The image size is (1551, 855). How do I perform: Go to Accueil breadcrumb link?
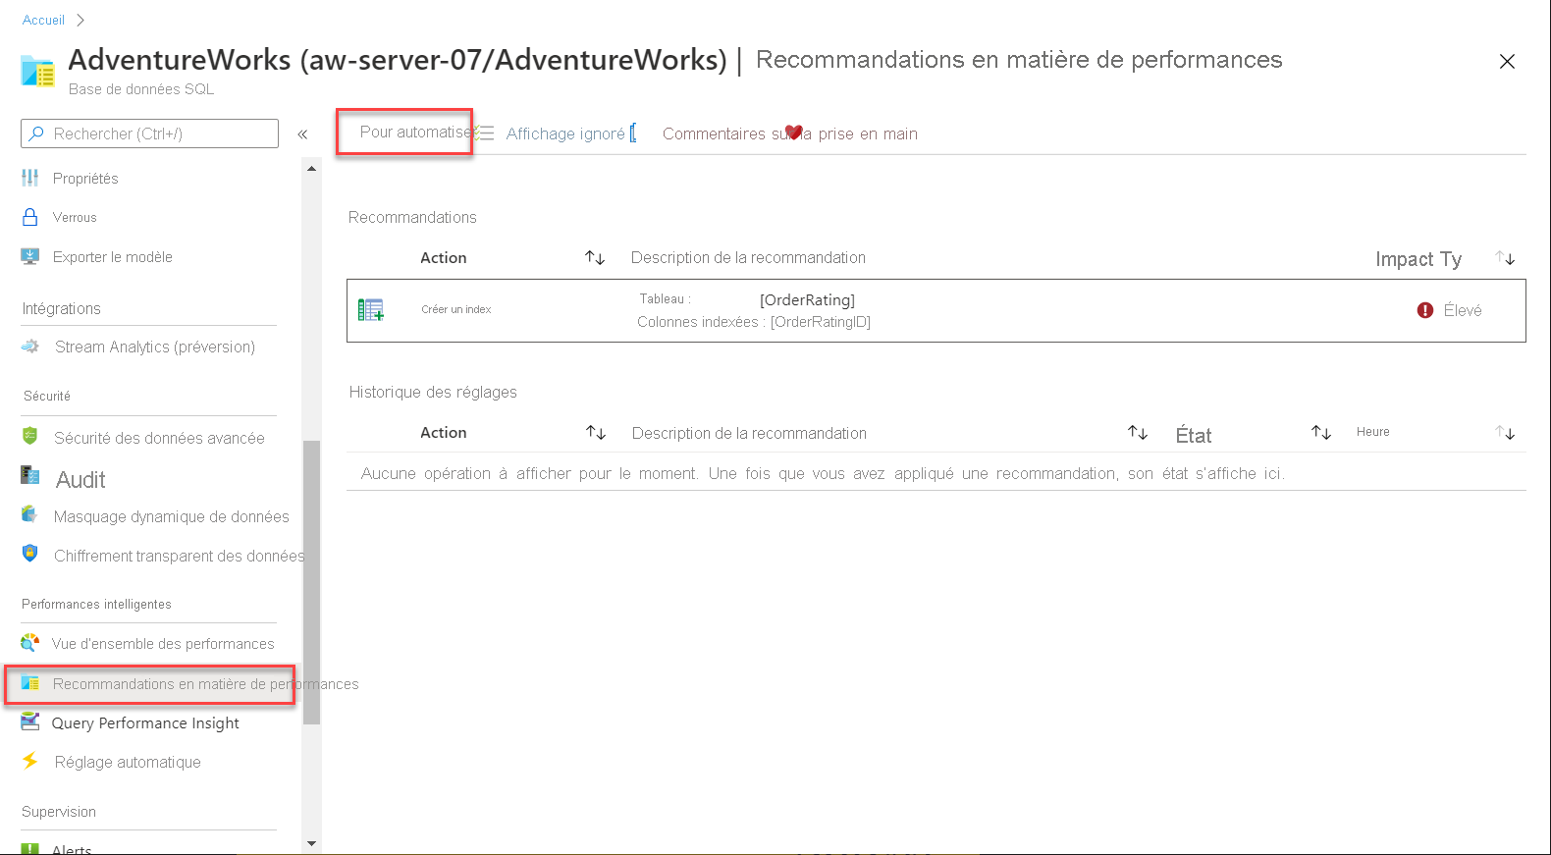(x=43, y=20)
